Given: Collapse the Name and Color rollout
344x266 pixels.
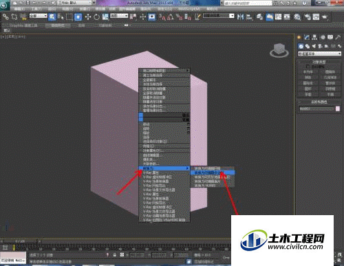Looking at the screenshot, I should coord(319,102).
